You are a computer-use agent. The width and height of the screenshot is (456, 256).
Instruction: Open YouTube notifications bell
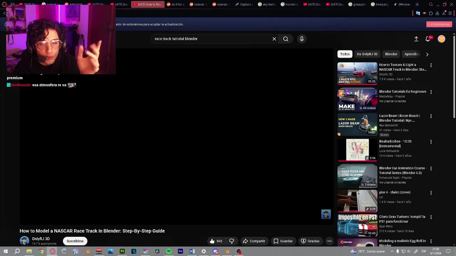(x=428, y=39)
